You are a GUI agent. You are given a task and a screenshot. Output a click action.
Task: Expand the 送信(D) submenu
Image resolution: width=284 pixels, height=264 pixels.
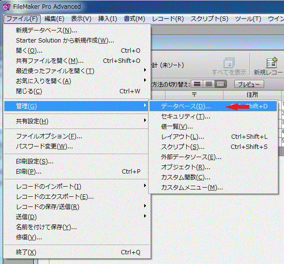(x=77, y=217)
